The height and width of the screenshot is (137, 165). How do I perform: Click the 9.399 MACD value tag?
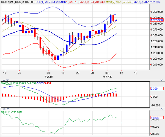pos(154,89)
